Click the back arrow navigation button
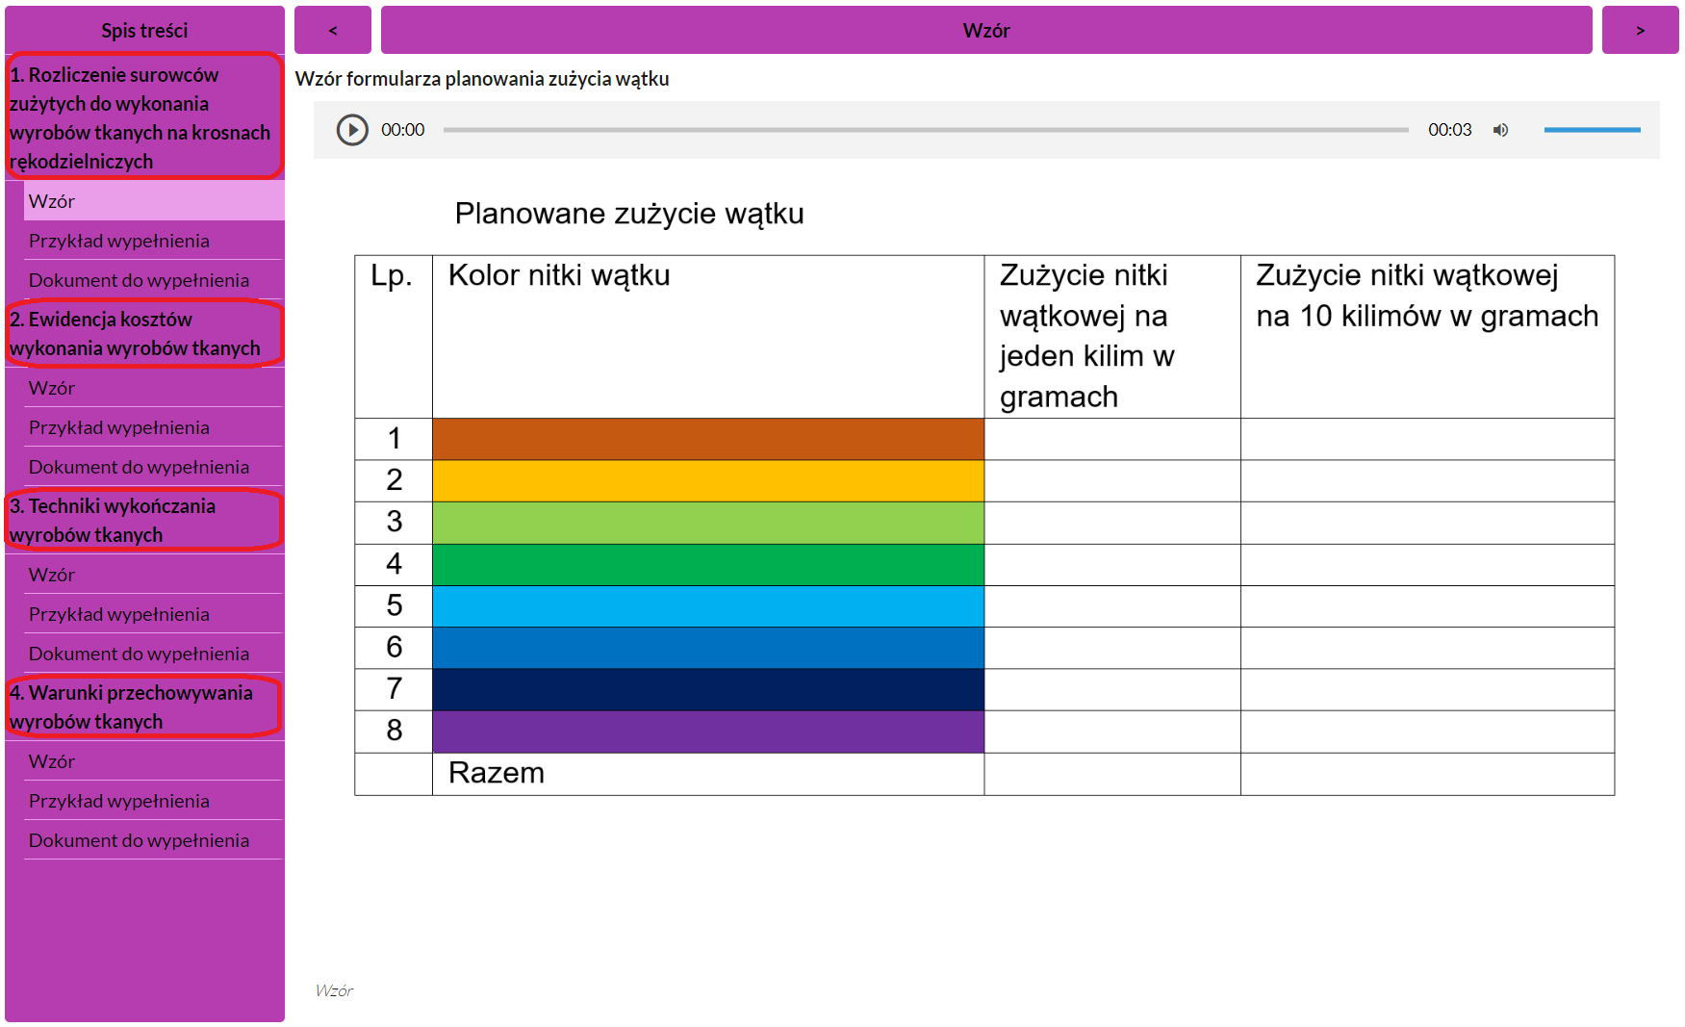1685x1027 pixels. tap(333, 30)
